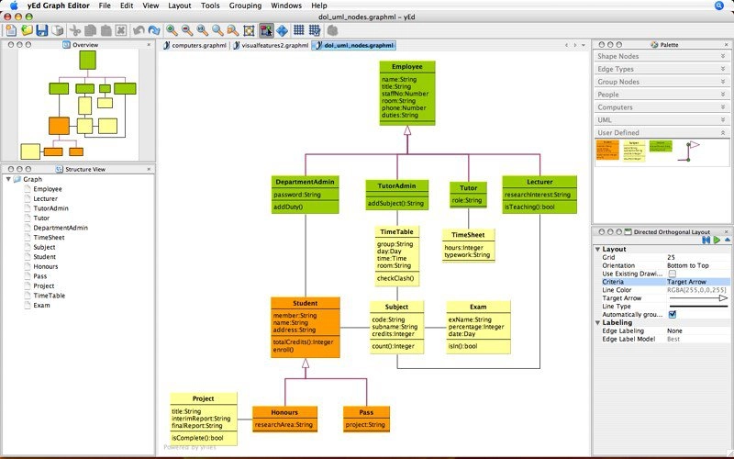Open Spotlight search in menu bar
Viewport: 734px width, 459px height.
(x=719, y=6)
